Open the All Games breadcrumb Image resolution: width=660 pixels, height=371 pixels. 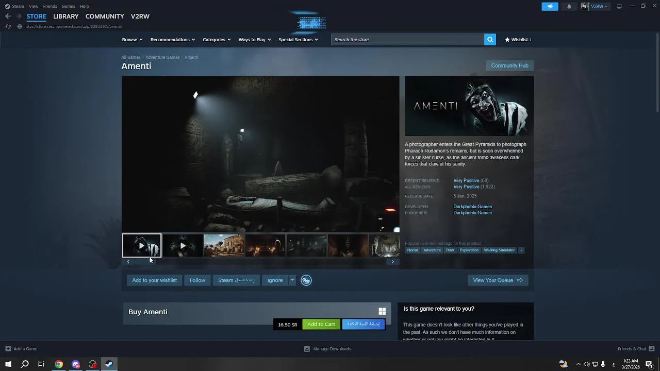pyautogui.click(x=131, y=57)
